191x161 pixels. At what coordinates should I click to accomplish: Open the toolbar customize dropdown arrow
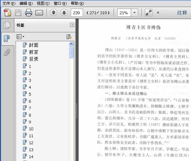158,13
